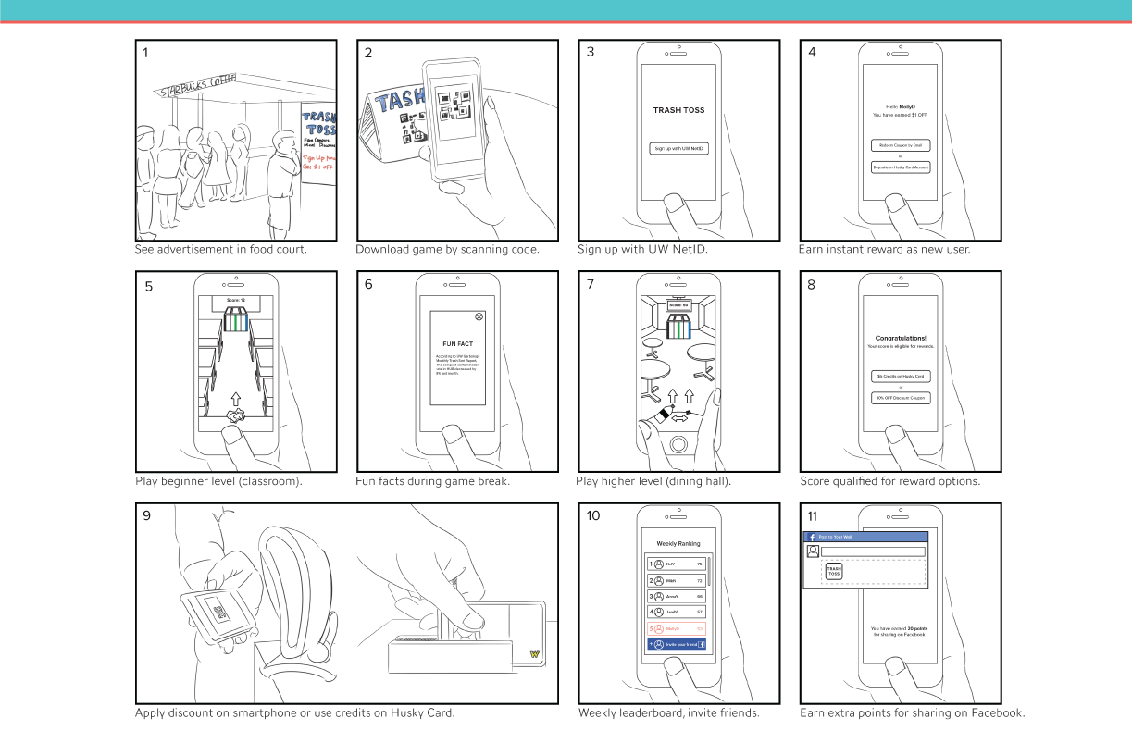Pick '10% OFF Discount Coupon' reward
Screen dimensions: 1132x731
pyautogui.click(x=901, y=398)
